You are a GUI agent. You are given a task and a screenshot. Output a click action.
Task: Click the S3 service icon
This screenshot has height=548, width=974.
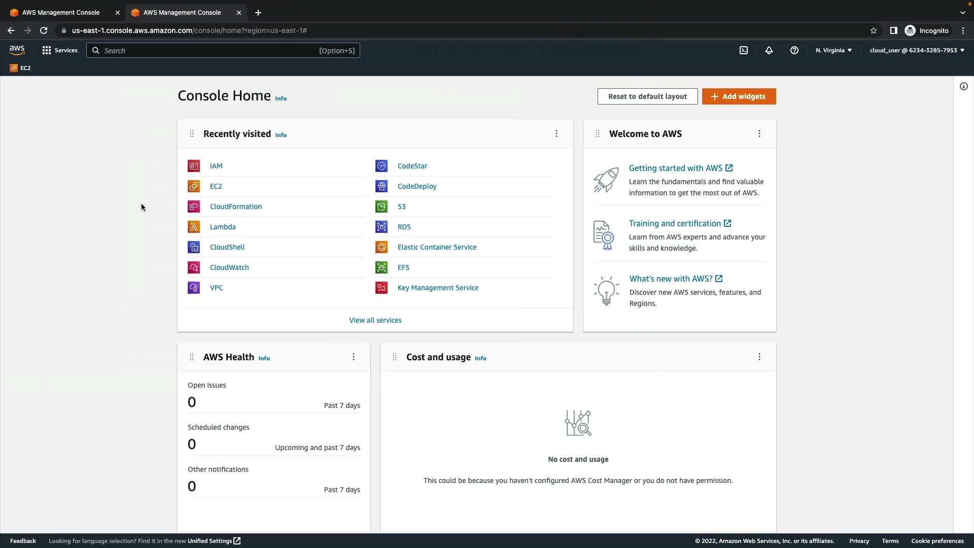[x=381, y=207]
